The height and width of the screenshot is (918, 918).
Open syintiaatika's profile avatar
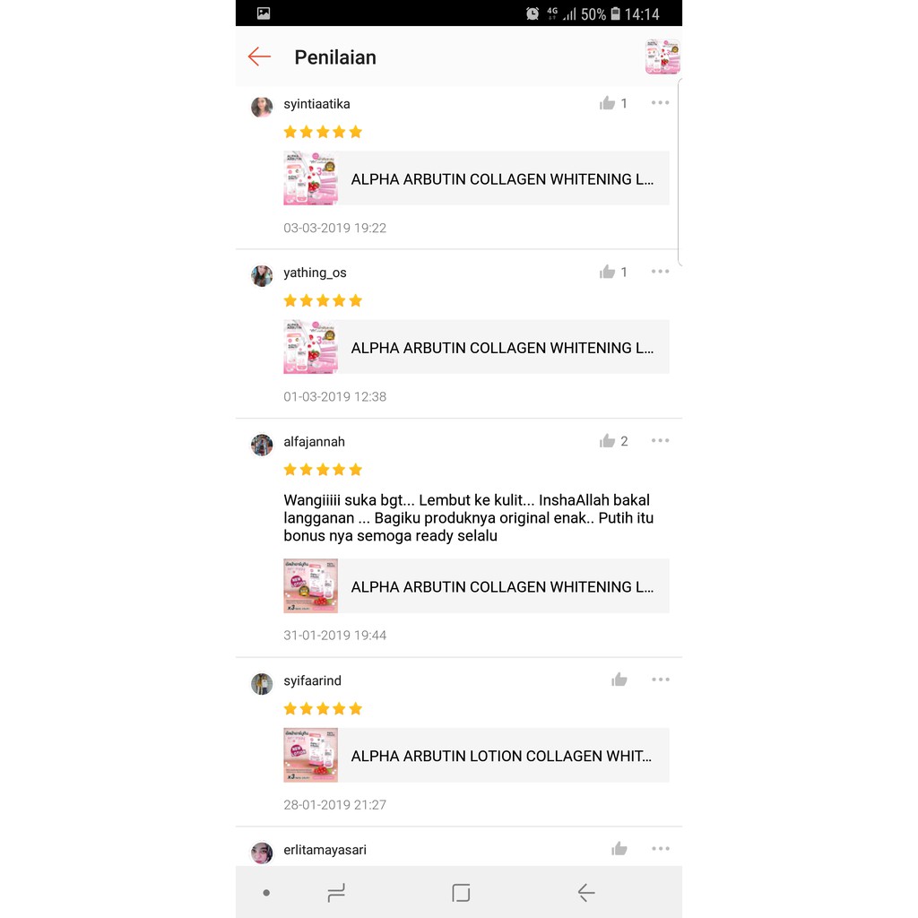click(x=262, y=108)
